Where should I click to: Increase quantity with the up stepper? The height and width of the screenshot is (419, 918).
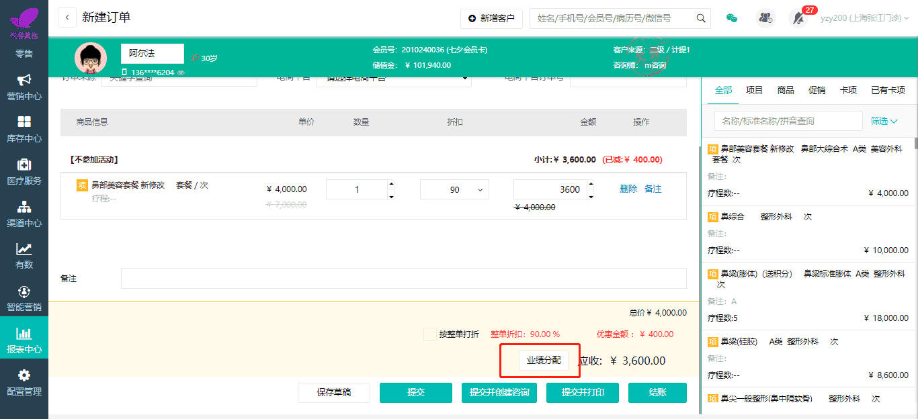(391, 184)
